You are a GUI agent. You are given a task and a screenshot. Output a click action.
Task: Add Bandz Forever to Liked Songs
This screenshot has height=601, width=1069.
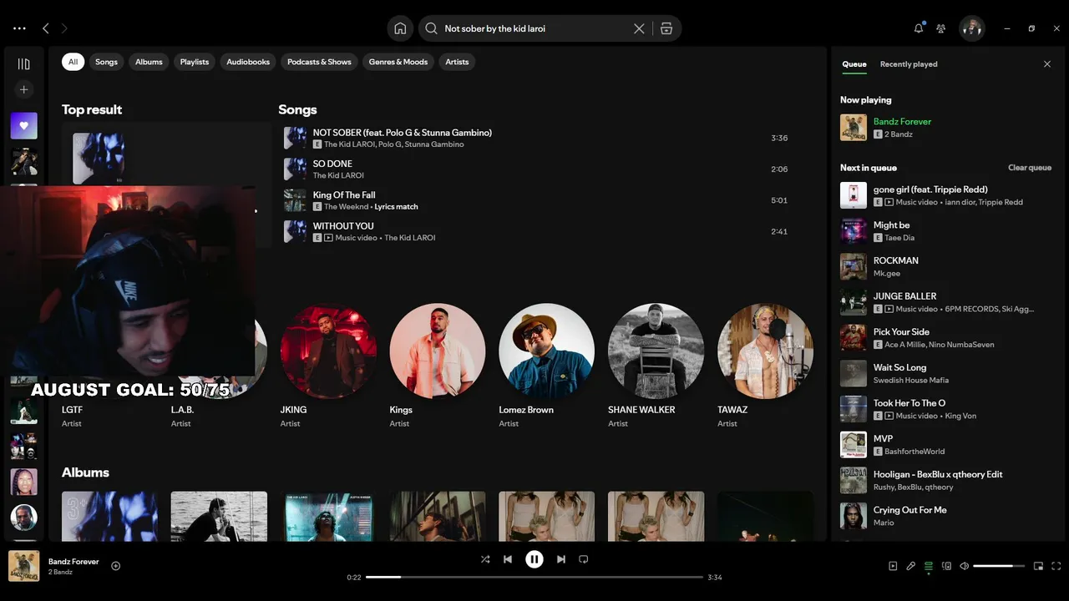[116, 566]
